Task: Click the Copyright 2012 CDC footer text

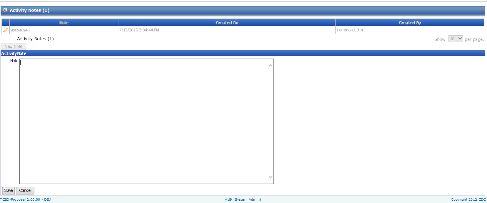Action: 468,199
